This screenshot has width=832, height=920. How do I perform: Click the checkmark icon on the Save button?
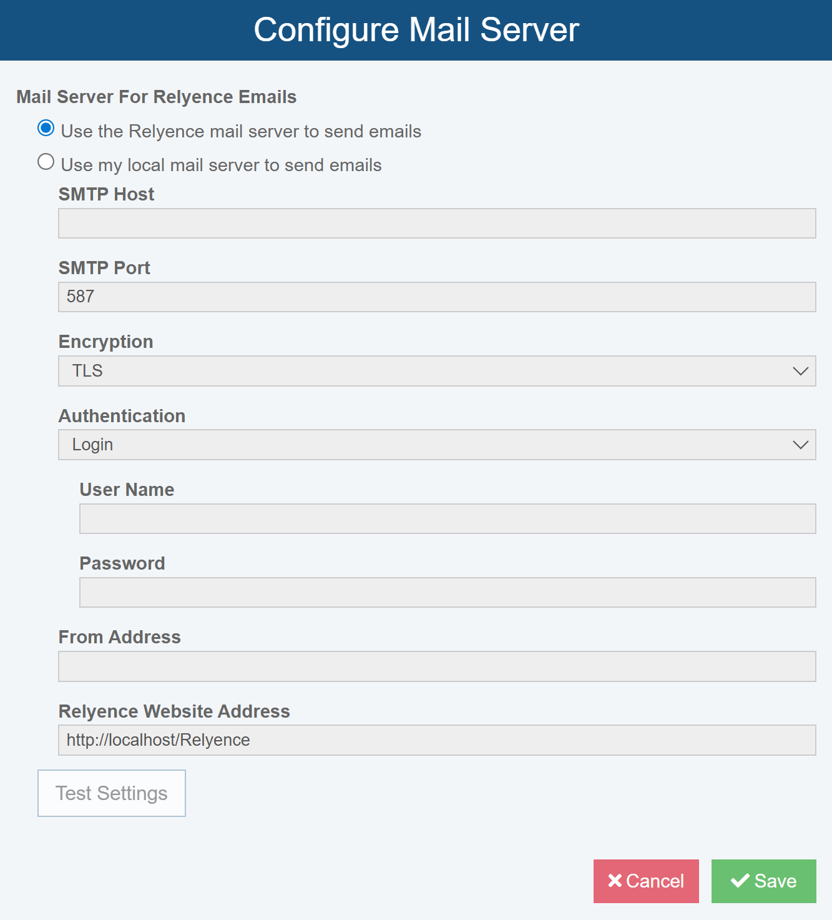click(x=740, y=881)
